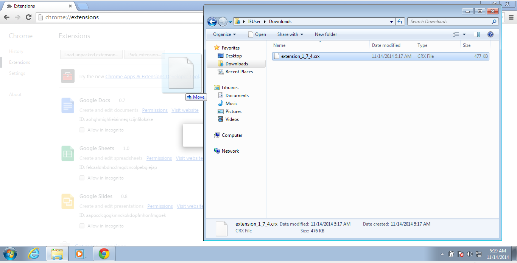Open the Windows Start menu
The height and width of the screenshot is (263, 517).
(10, 254)
